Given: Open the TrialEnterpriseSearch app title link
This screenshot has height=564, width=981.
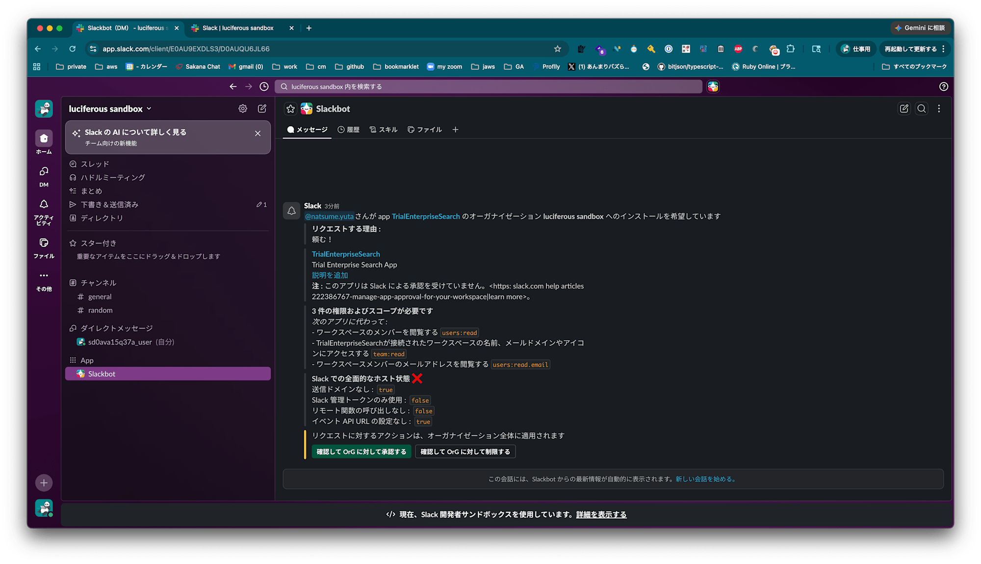Looking at the screenshot, I should 346,254.
